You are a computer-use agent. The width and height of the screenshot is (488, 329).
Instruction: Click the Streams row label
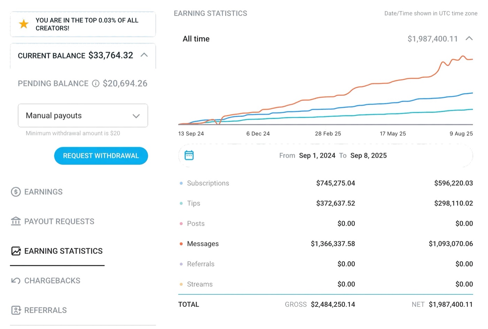point(200,284)
